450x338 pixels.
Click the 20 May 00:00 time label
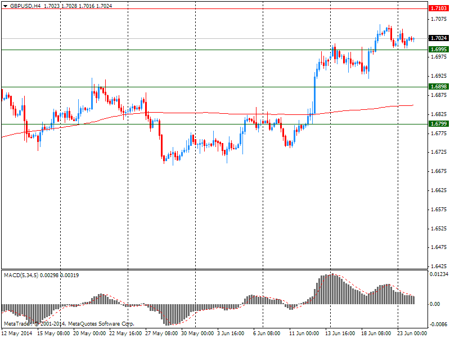[x=89, y=333]
